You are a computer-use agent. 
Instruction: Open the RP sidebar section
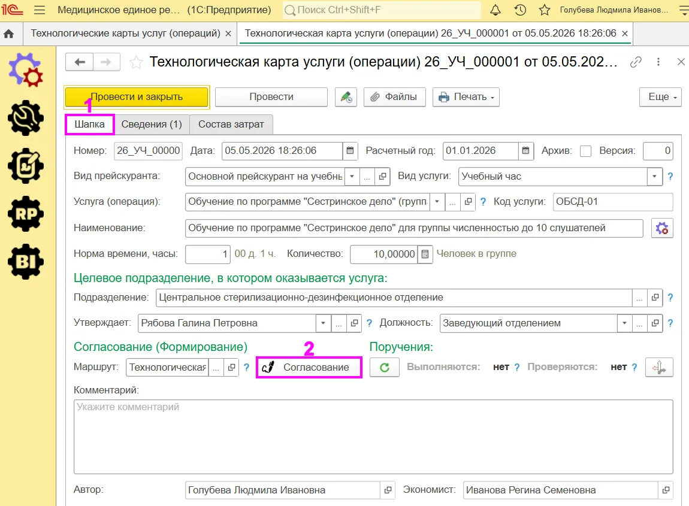click(26, 213)
